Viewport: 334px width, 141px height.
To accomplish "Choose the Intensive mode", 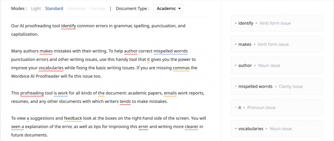I will coord(76,8).
